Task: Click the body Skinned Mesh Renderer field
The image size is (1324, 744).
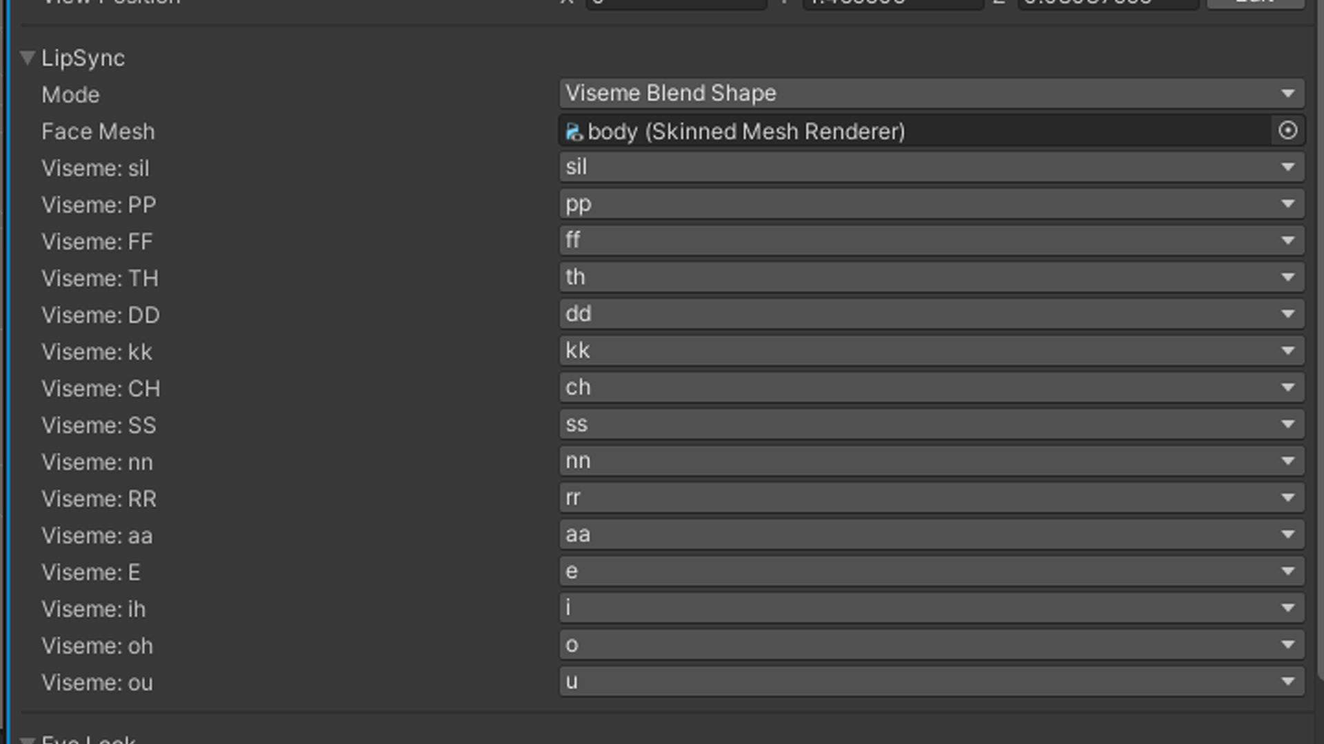Action: coord(896,132)
